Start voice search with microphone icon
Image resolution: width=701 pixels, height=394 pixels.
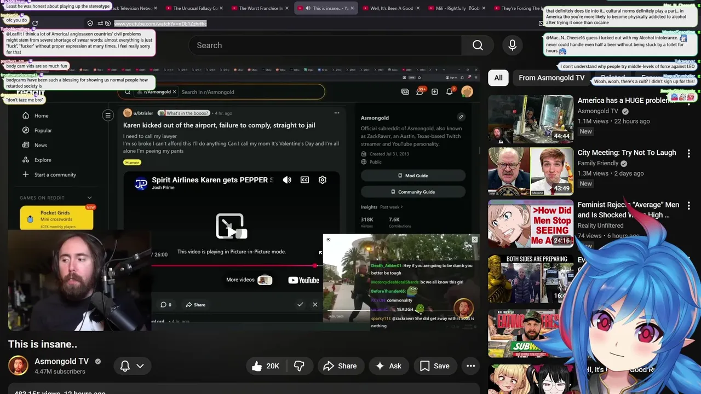[512, 45]
